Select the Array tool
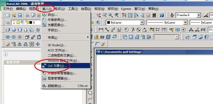 pos(32,44)
